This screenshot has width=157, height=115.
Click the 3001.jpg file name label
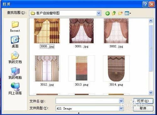tap(82, 46)
